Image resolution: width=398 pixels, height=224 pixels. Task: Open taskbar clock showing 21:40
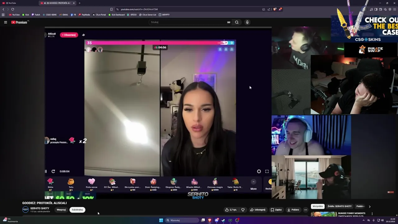click(390, 220)
